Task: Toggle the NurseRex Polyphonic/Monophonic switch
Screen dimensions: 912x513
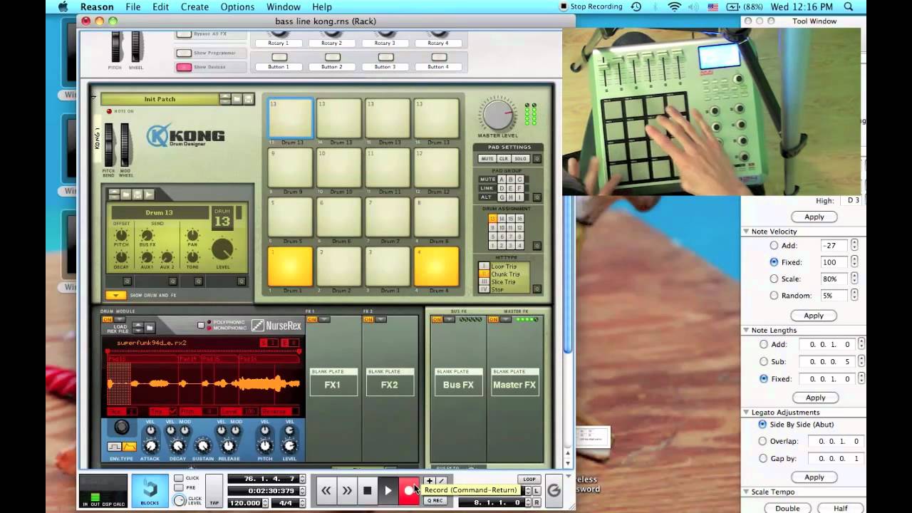Action: click(201, 326)
